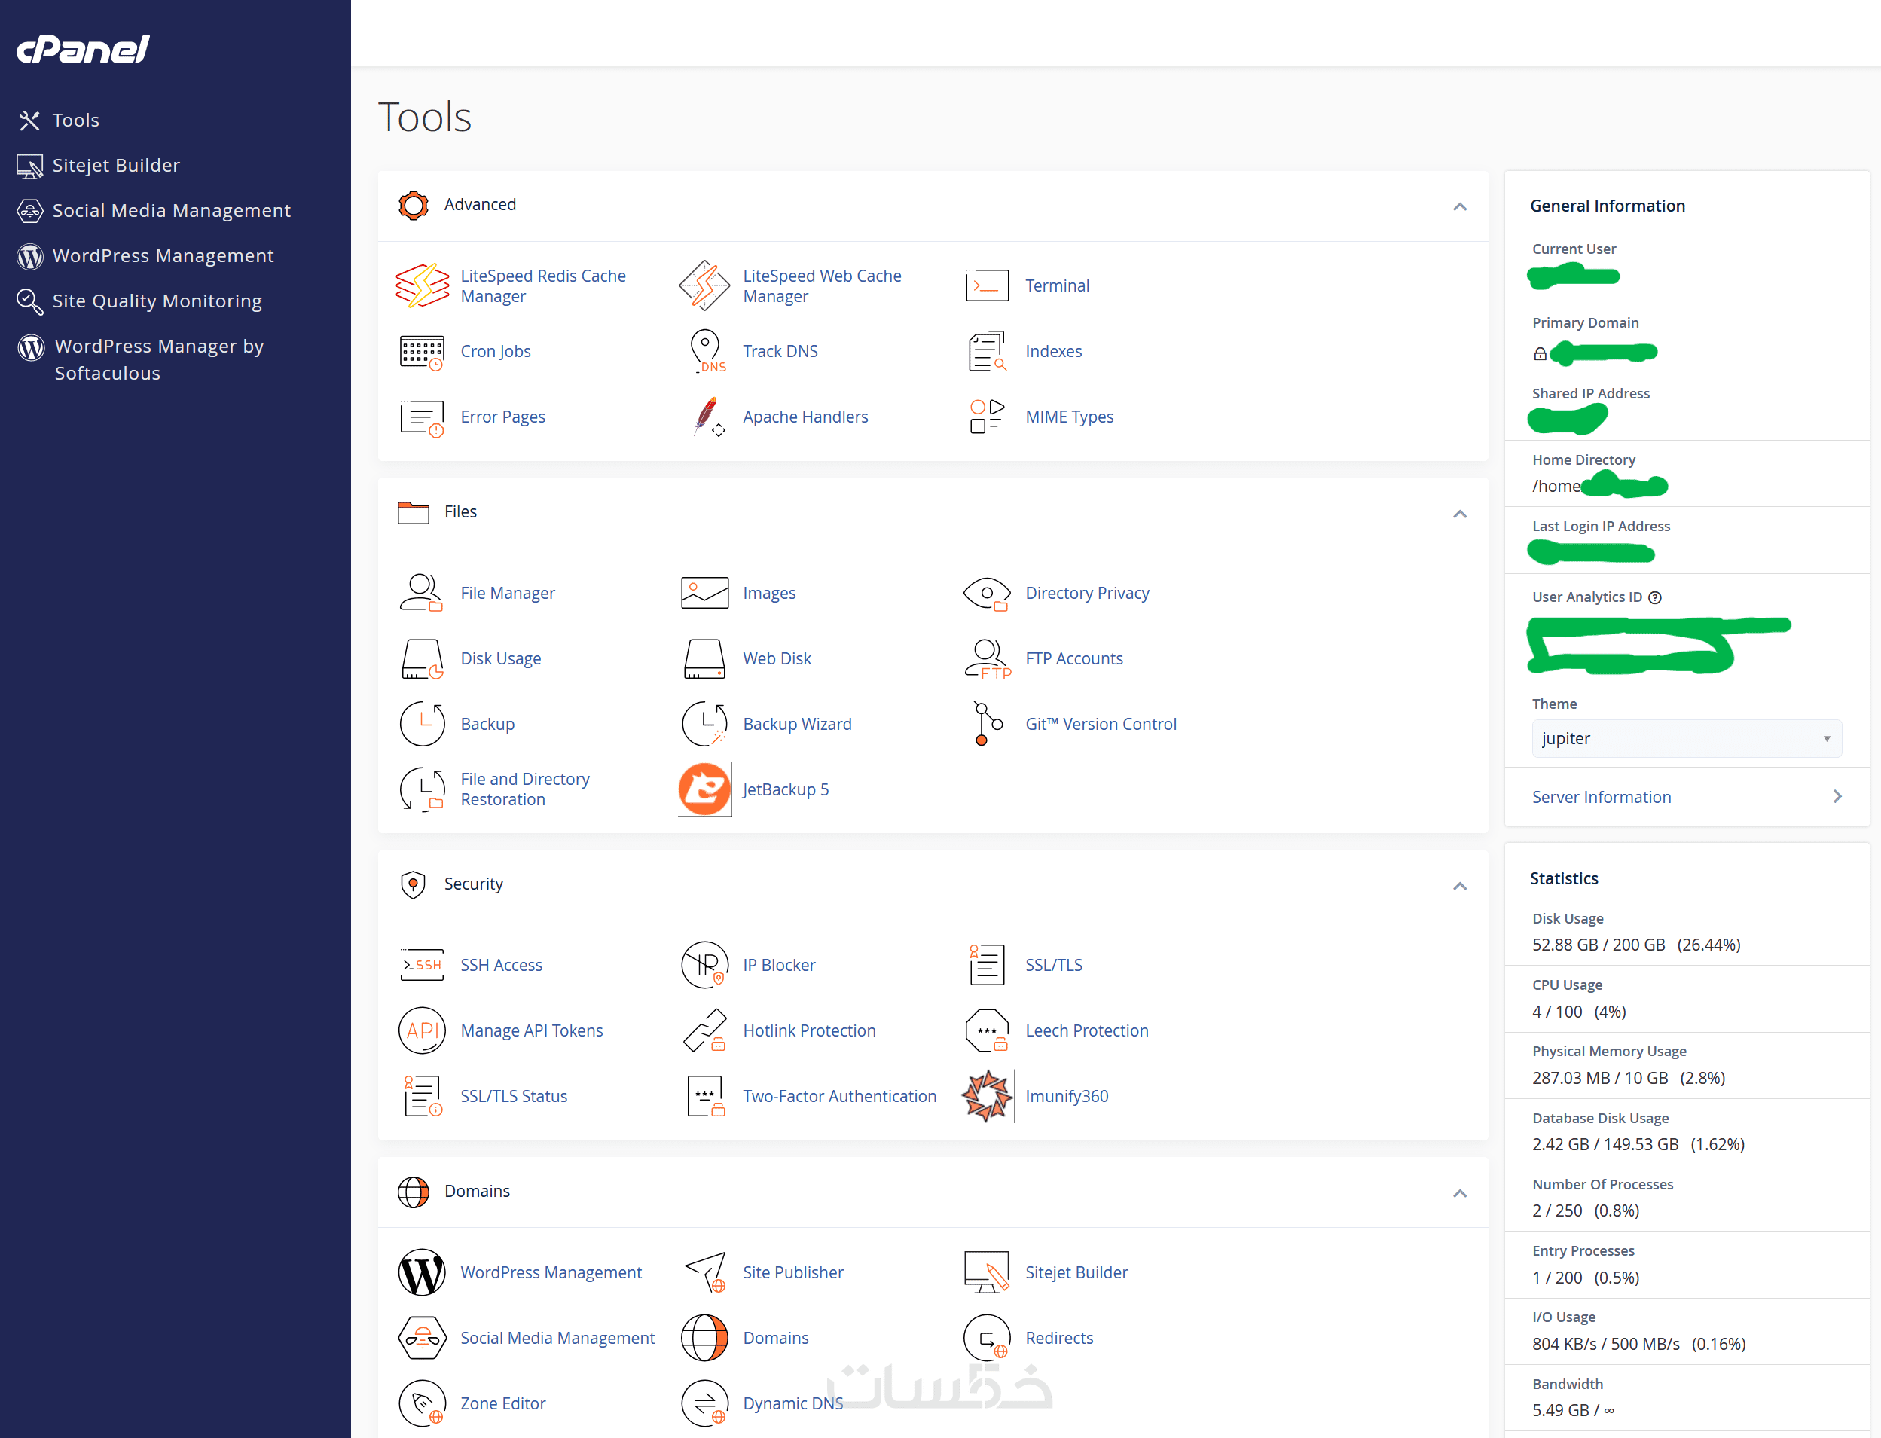Image resolution: width=1881 pixels, height=1438 pixels.
Task: Open the JetBackup 5 icon
Action: coord(704,789)
